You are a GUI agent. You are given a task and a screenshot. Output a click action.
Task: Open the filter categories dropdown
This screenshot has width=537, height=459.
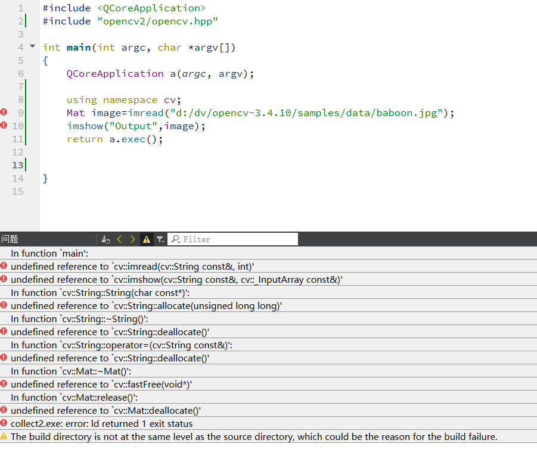click(x=160, y=239)
